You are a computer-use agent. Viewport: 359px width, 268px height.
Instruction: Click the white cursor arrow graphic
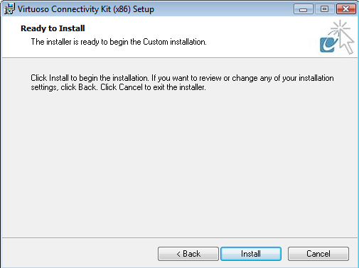coord(346,43)
